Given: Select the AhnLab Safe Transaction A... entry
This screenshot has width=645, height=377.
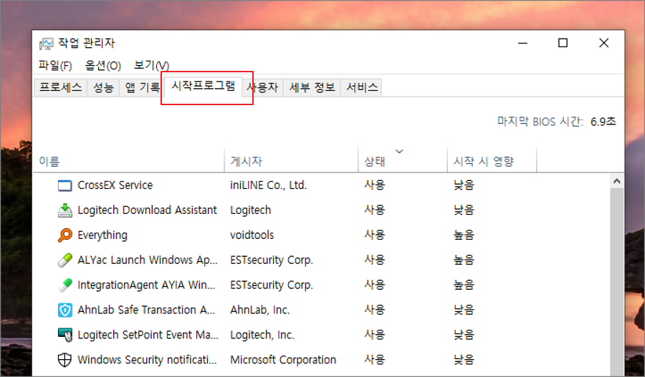Looking at the screenshot, I should tap(146, 310).
